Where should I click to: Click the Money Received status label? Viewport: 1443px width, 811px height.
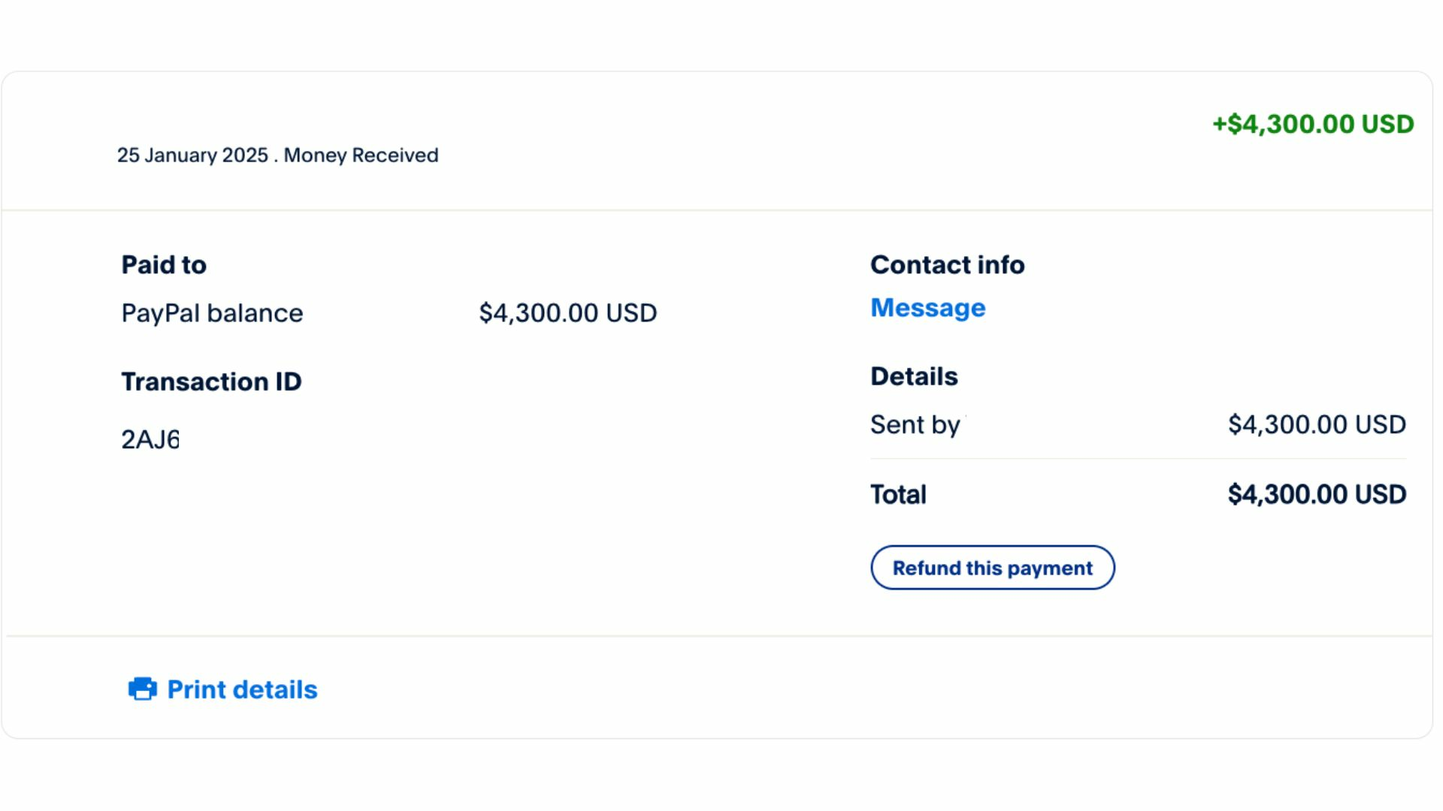click(361, 155)
